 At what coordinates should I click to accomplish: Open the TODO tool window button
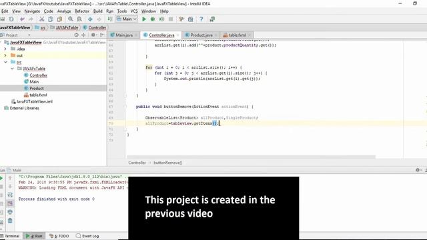pos(59,236)
